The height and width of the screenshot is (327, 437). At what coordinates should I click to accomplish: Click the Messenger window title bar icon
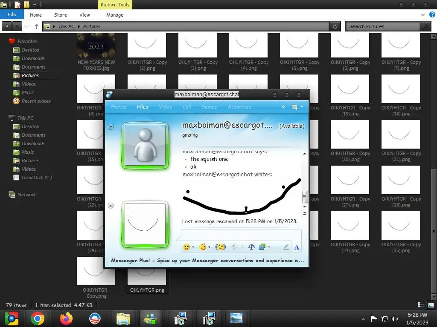point(109,95)
